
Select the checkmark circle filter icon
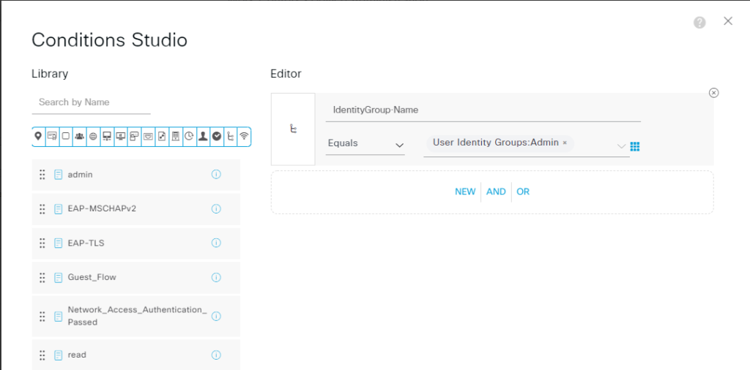coord(217,136)
